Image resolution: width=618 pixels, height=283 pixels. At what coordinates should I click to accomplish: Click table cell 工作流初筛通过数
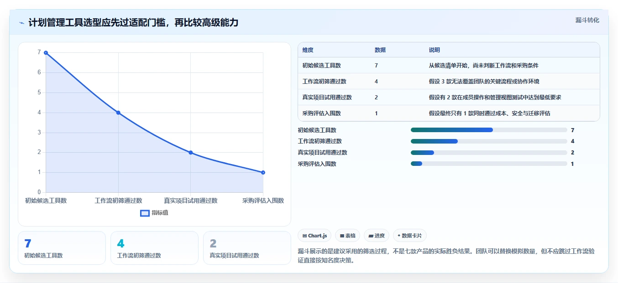tap(324, 82)
